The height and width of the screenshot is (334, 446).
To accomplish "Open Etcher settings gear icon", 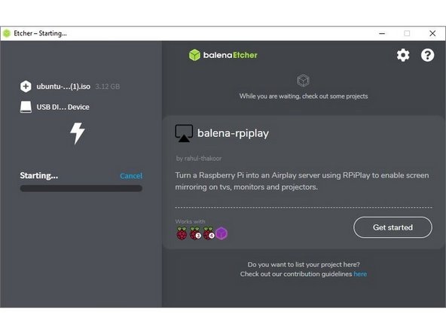I will tap(403, 55).
